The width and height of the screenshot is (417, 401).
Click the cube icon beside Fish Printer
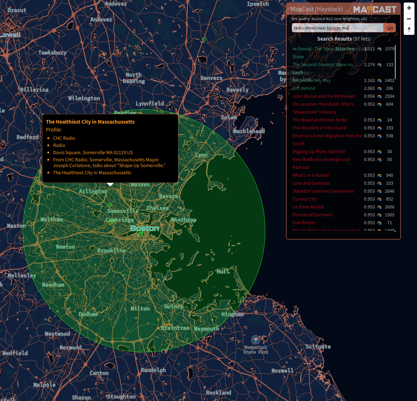point(379,223)
